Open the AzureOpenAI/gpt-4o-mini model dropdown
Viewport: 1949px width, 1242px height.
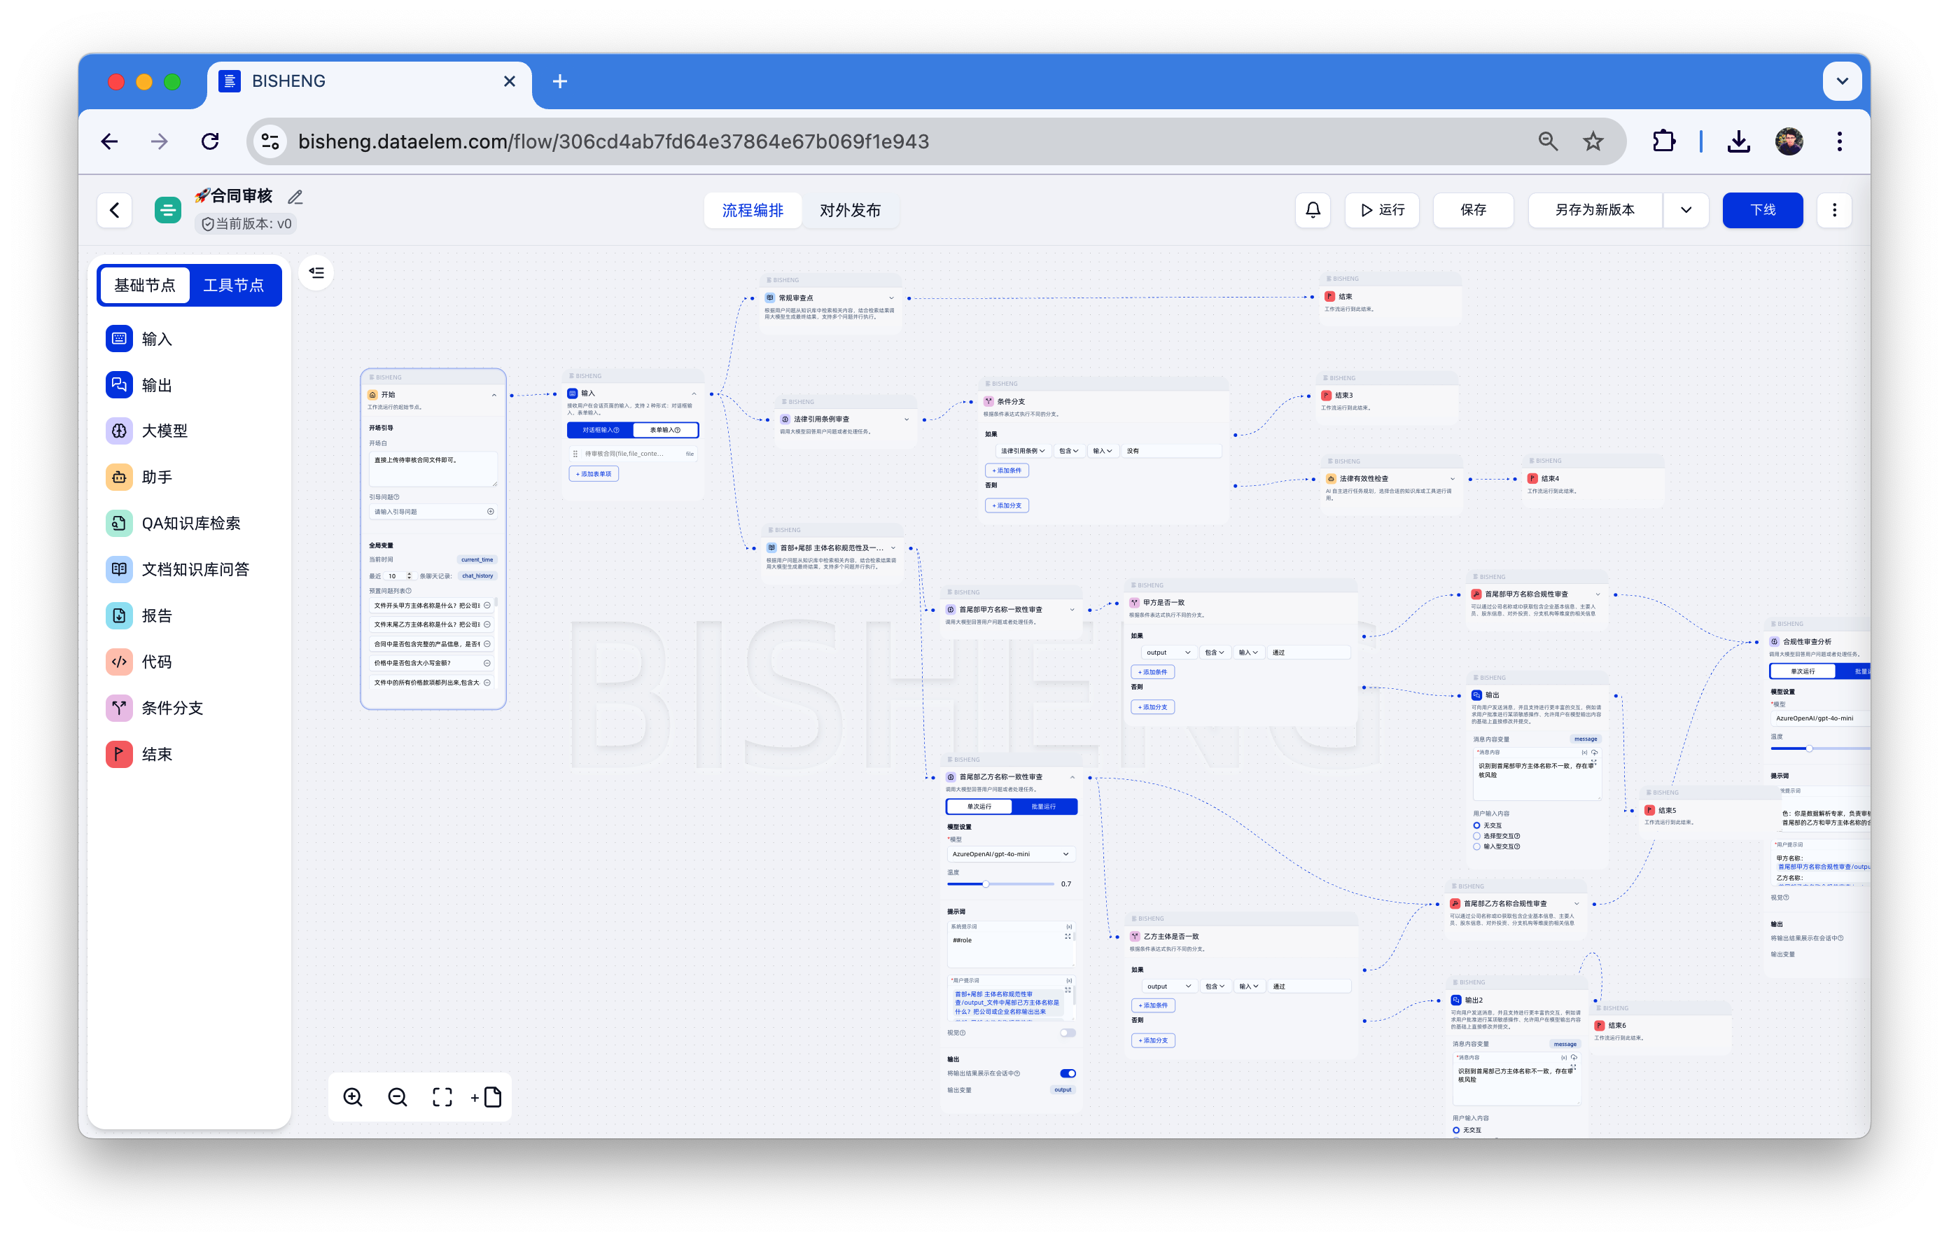coord(1010,854)
